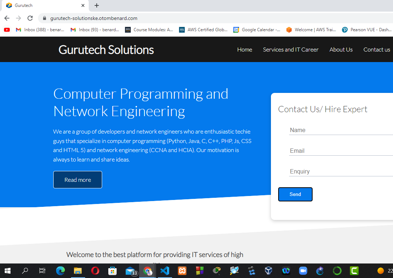Open the Pearson VUE Dashboard bookmark
Screen dimensions: 393x278
click(x=367, y=30)
